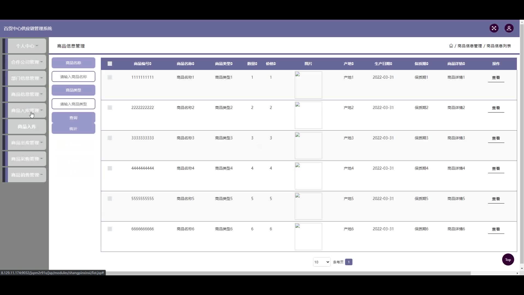The height and width of the screenshot is (295, 524).
Task: Expand the 部门信息管理 sidebar menu
Action: coord(27,78)
